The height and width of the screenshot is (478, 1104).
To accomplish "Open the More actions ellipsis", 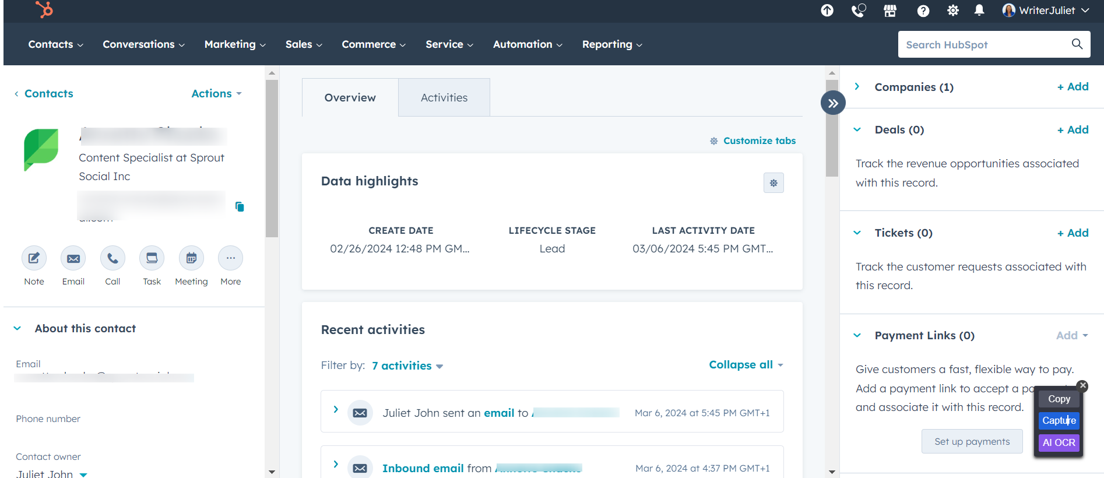I will click(x=231, y=258).
